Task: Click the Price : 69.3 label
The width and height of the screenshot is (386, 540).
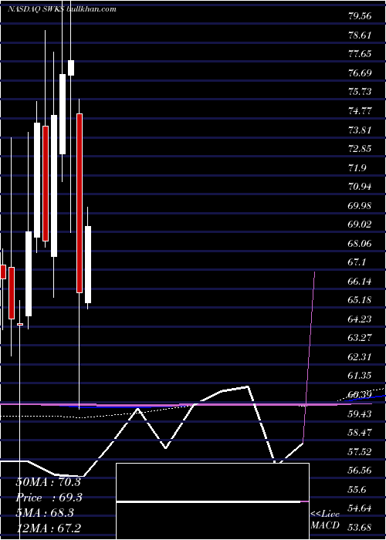Action: point(49,498)
